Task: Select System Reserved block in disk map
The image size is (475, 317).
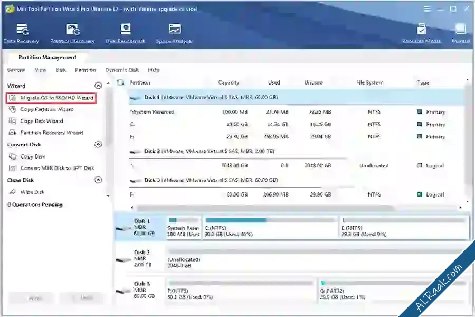Action: [x=184, y=228]
